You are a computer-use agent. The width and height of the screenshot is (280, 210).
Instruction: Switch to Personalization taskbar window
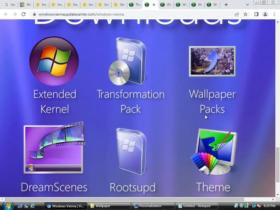pos(153,206)
